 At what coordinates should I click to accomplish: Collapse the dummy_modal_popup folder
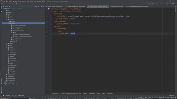10,31
